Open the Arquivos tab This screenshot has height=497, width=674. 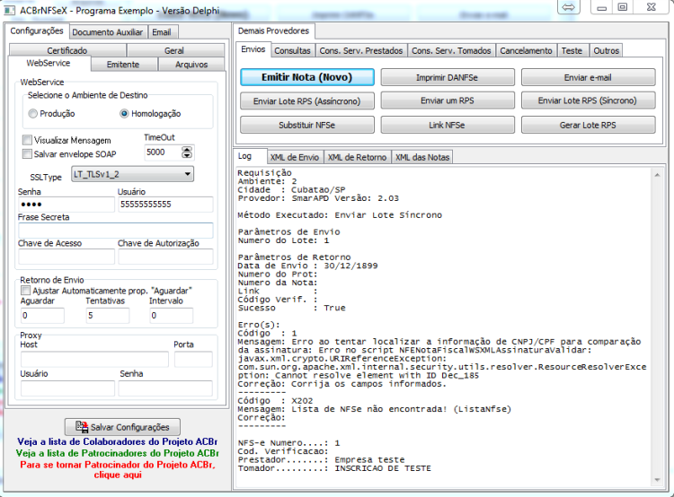191,65
